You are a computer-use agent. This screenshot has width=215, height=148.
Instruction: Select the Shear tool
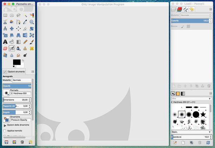click(12, 35)
